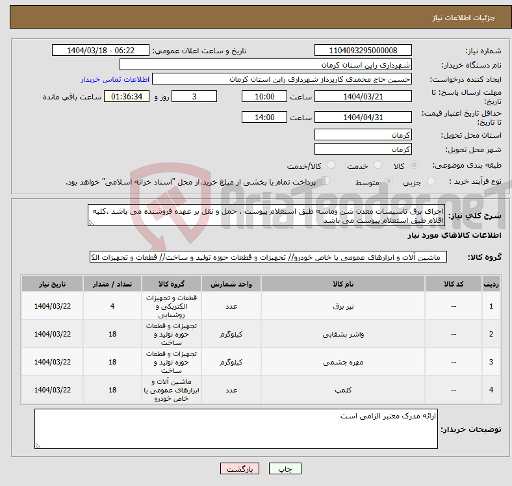This screenshot has height=486, width=512.
Task: Click the price validity date 1404/04/31
Action: coord(363,117)
